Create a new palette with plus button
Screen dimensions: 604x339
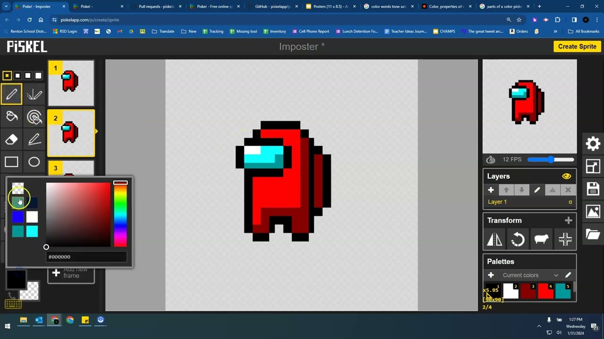pyautogui.click(x=491, y=275)
